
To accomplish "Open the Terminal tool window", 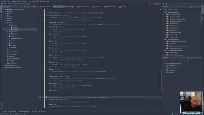I will click(x=42, y=111).
